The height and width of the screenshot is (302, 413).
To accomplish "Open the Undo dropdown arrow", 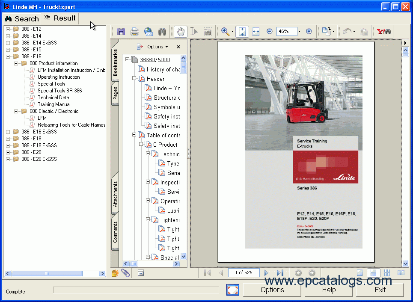I will point(354,32).
